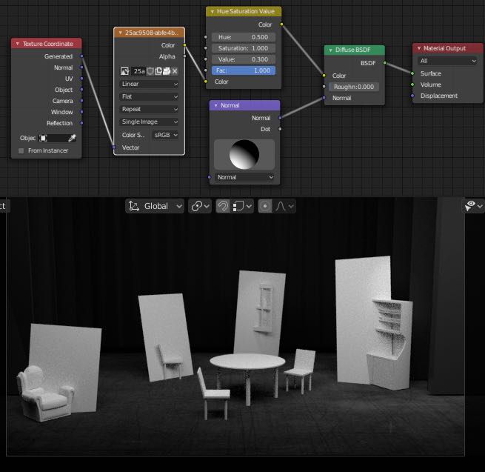Image resolution: width=485 pixels, height=472 pixels.
Task: Click the Fac slider in Hue Saturation node
Action: point(244,70)
